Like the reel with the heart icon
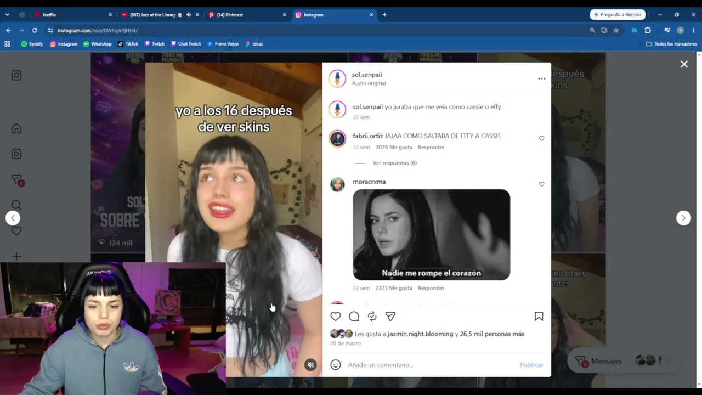The width and height of the screenshot is (702, 395). [x=336, y=316]
